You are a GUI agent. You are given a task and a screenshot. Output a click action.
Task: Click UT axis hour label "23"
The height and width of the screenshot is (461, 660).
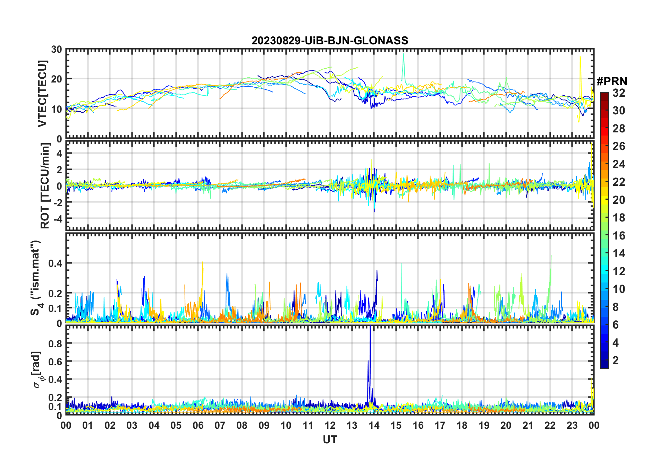572,425
